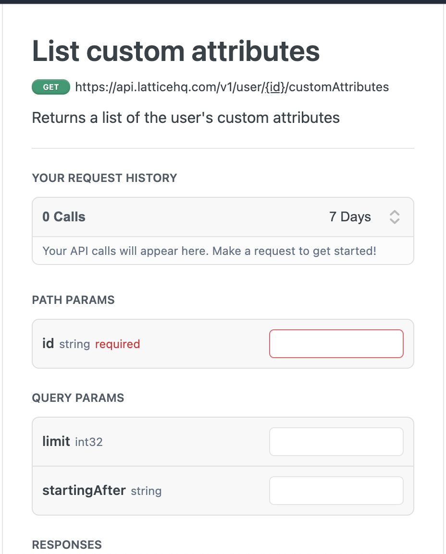Click the GET method badge

pyautogui.click(x=50, y=87)
